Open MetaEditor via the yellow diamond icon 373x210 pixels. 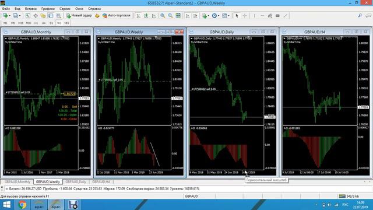(97, 16)
